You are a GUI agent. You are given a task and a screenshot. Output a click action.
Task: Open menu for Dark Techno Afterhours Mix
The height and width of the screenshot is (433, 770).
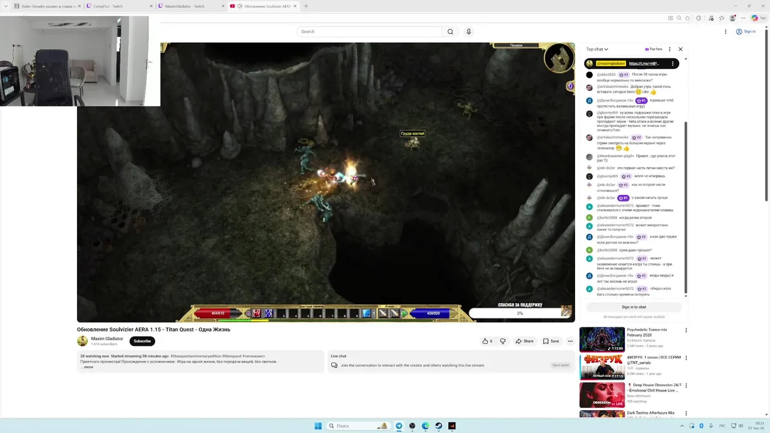[686, 413]
